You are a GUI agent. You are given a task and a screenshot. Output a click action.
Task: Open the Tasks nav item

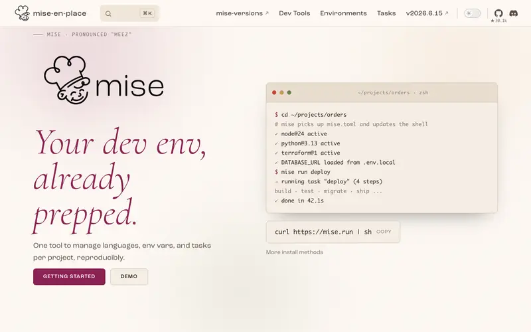386,13
